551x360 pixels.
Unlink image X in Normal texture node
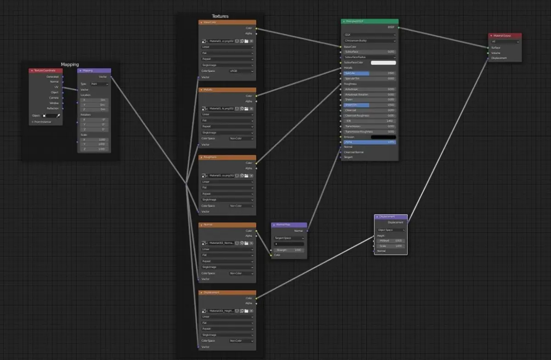[251, 243]
